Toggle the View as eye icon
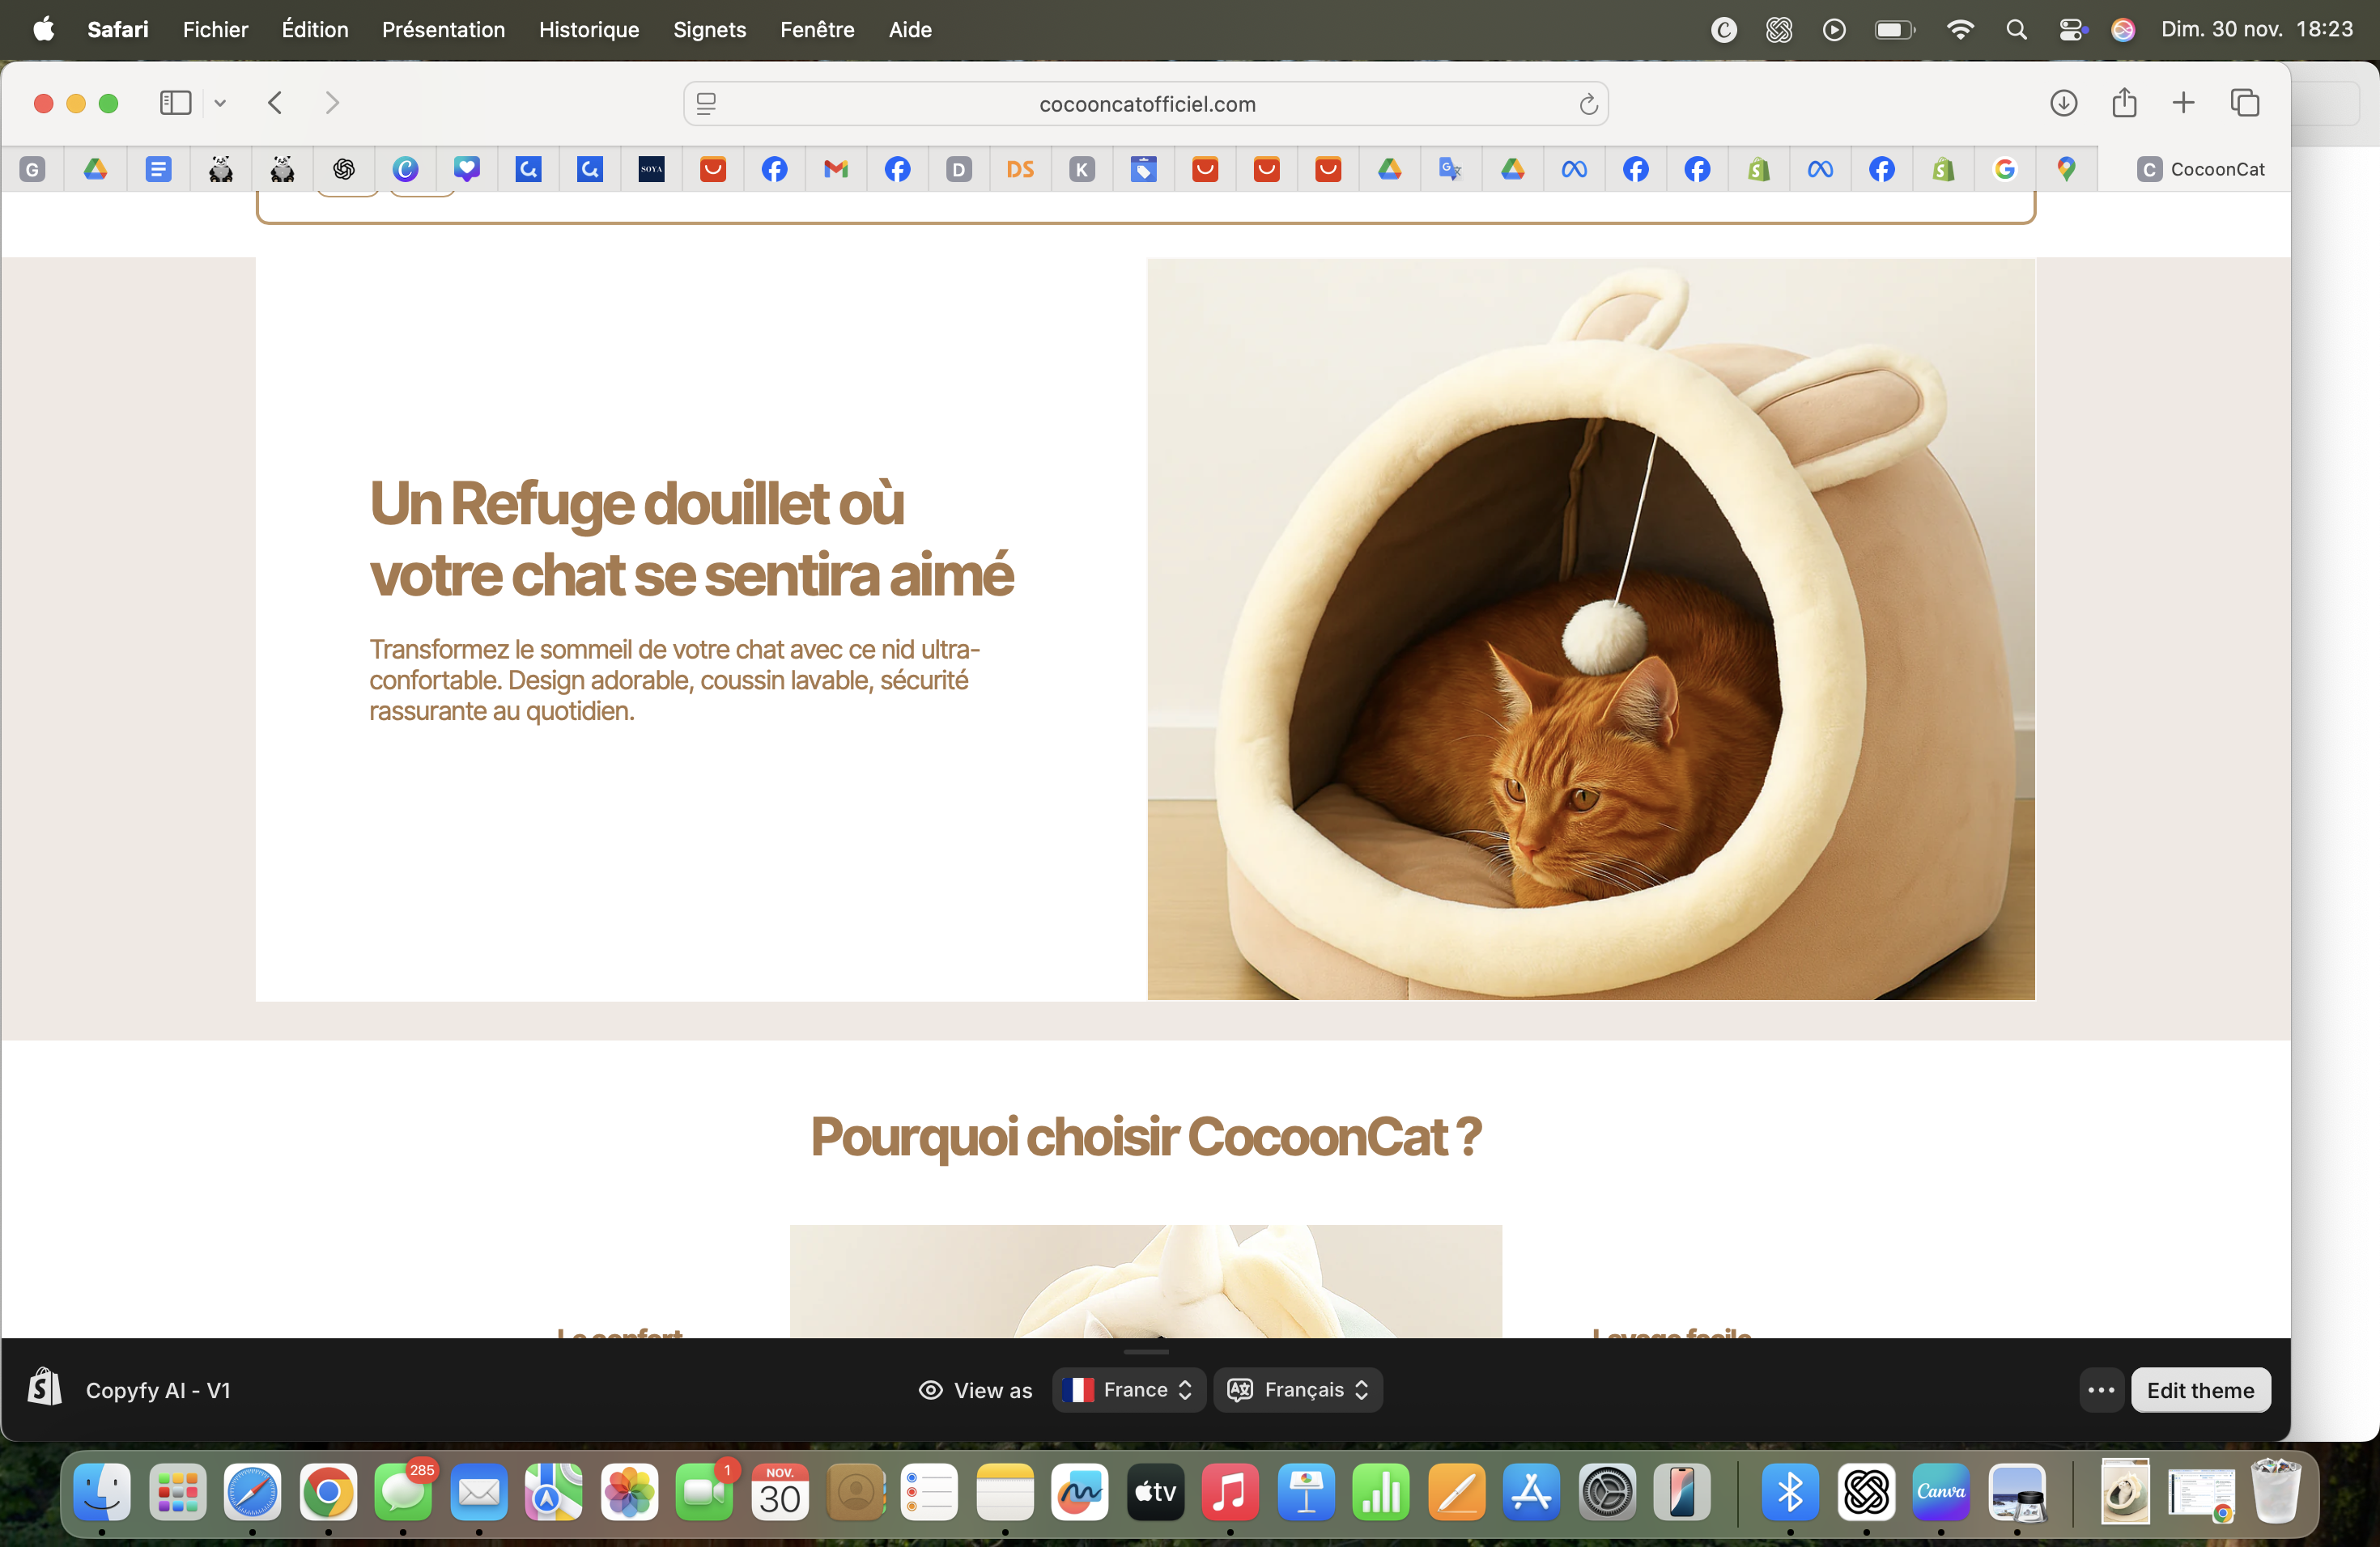Viewport: 2380px width, 1547px height. point(931,1390)
